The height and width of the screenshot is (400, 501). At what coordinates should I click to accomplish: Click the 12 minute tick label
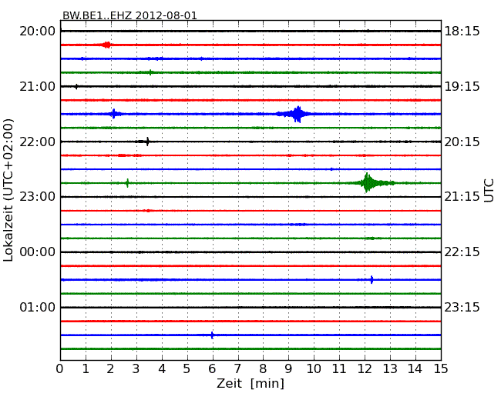click(x=365, y=368)
